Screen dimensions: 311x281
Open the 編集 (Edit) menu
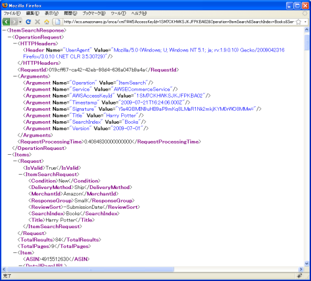tap(32, 13)
